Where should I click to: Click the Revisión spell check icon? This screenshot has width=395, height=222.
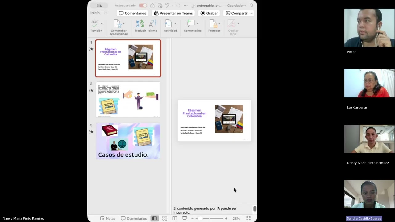click(95, 23)
